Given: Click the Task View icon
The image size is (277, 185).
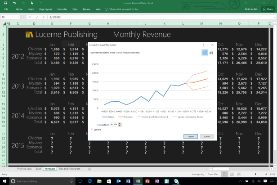Looking at the screenshot, I should pyautogui.click(x=80, y=181).
